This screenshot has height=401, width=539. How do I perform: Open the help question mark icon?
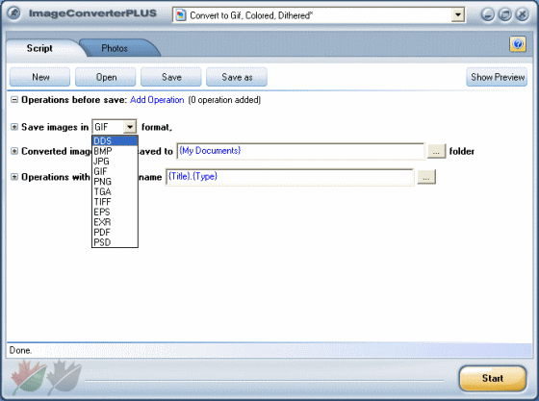(x=518, y=44)
